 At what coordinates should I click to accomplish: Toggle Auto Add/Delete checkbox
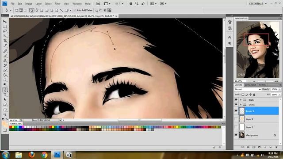point(75,10)
